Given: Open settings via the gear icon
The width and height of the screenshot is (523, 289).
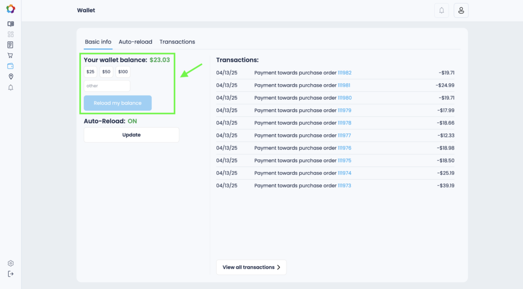Looking at the screenshot, I should click(11, 263).
